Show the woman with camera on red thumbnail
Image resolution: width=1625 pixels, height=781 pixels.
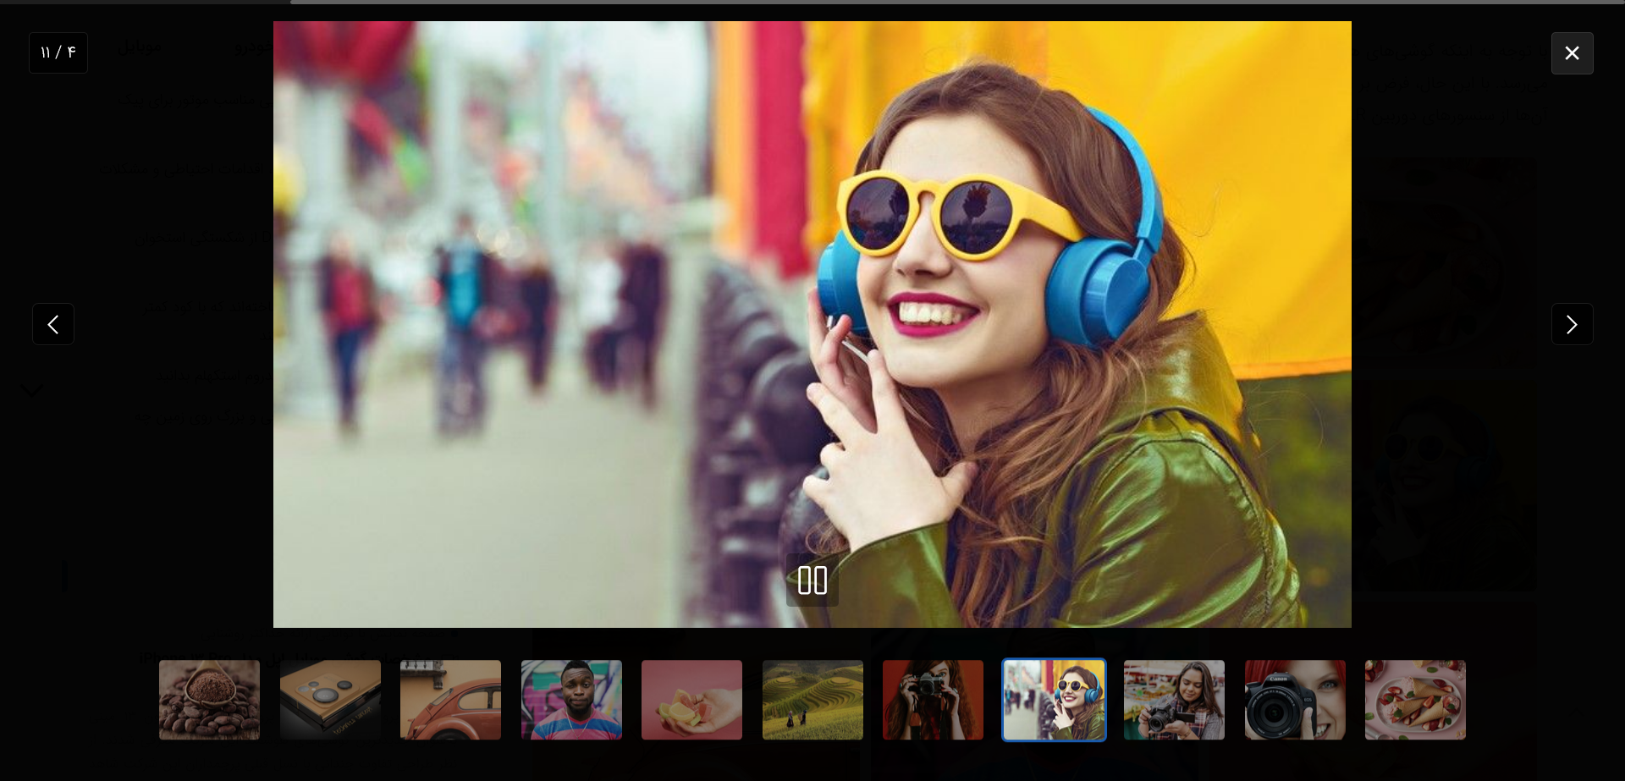[x=933, y=700]
